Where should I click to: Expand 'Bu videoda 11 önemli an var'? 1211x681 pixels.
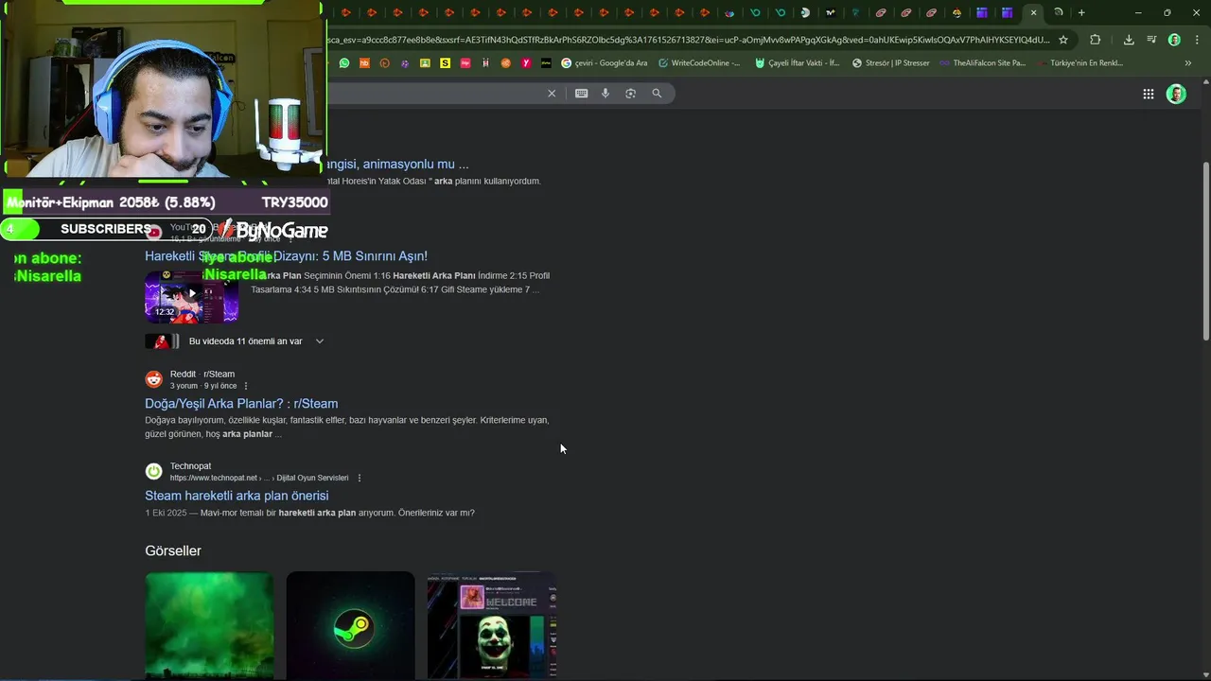tap(320, 340)
